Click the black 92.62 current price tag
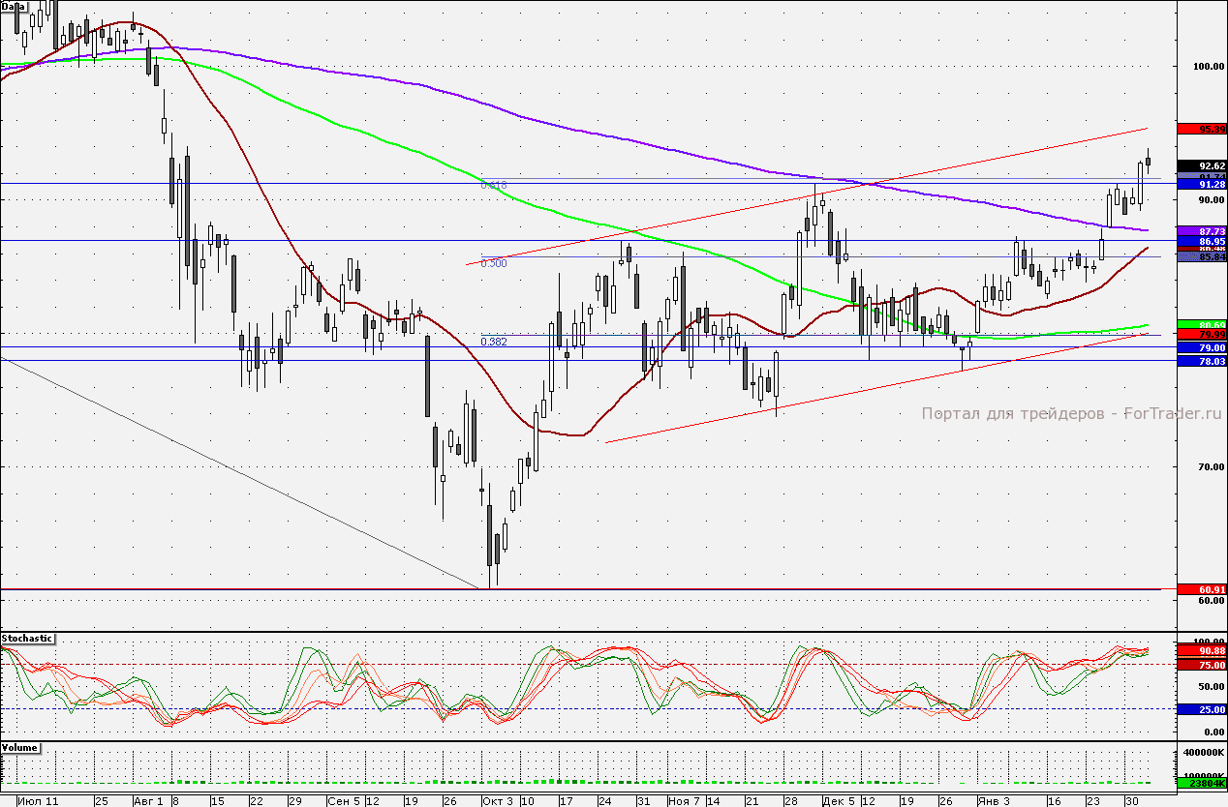The width and height of the screenshot is (1228, 807). coord(1200,164)
